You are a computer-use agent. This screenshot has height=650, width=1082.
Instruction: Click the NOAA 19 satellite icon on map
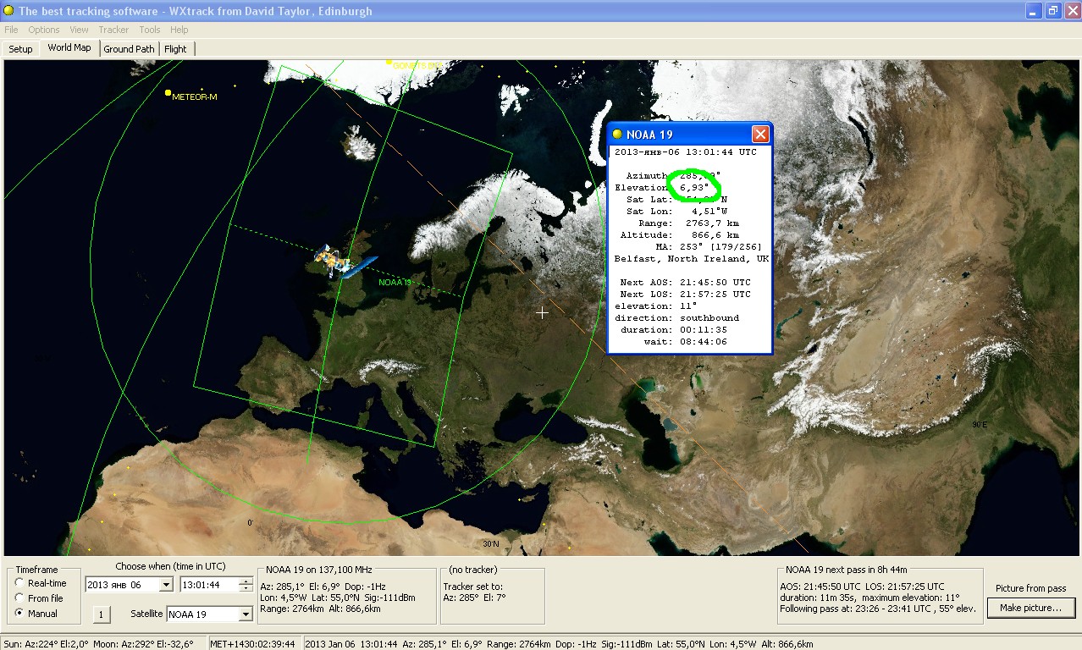333,262
